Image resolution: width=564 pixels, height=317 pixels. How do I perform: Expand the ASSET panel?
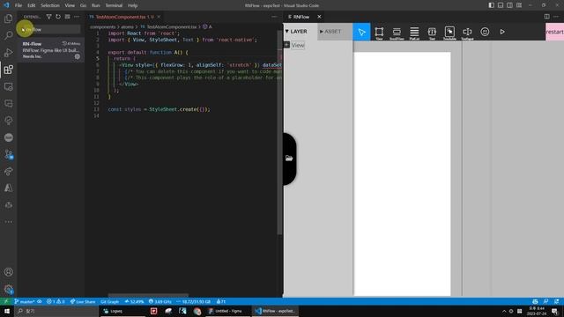point(330,32)
